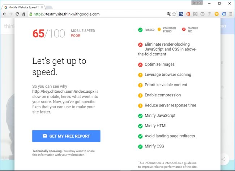Image resolution: width=235 pixels, height=171 pixels.
Task: Click red X icon beside Eliminate render-blocking
Action: tap(140, 45)
